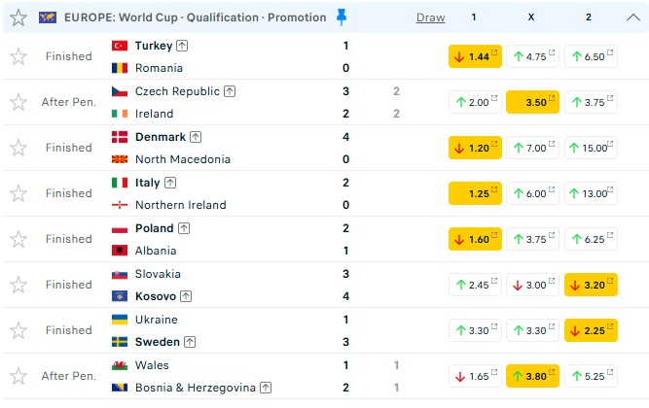This screenshot has height=408, width=649.
Task: Add Wales vs Bosnia match to favorites
Action: pos(18,376)
